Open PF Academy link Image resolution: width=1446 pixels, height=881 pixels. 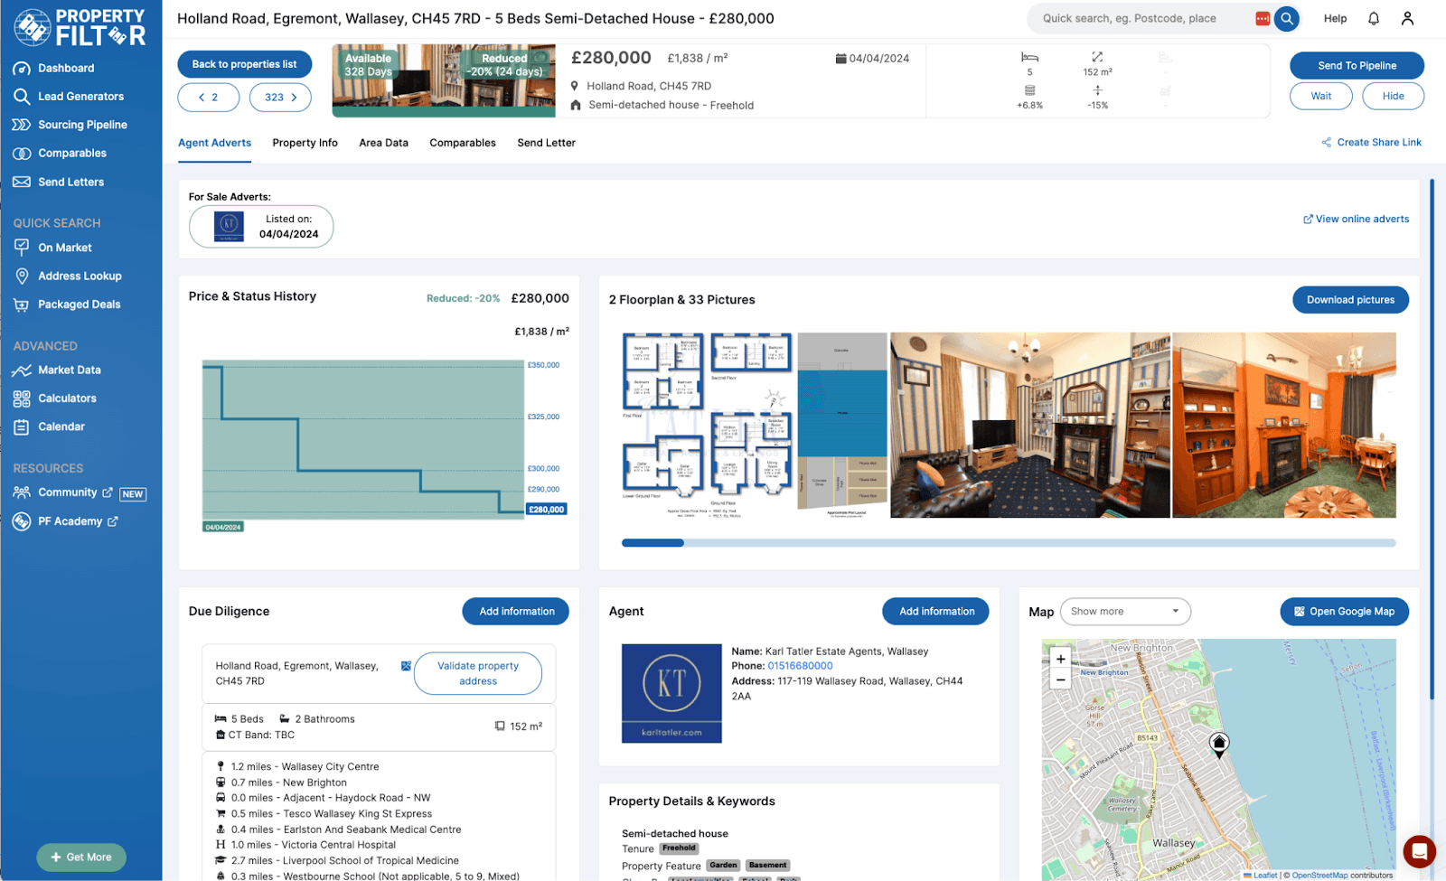point(66,521)
